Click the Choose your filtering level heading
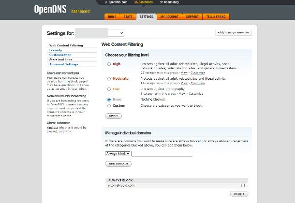 127,55
